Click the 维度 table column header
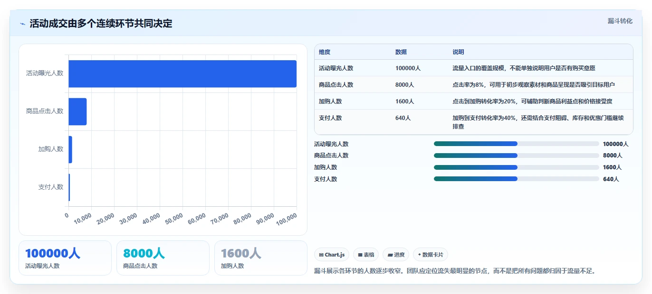652x294 pixels. [x=325, y=52]
